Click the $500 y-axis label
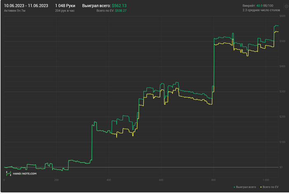 (282, 41)
